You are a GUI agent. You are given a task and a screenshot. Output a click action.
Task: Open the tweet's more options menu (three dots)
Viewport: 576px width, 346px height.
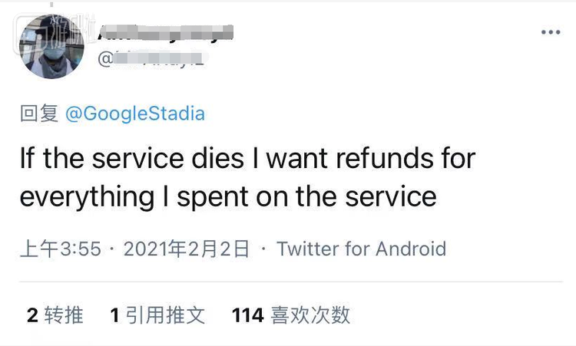tap(551, 32)
